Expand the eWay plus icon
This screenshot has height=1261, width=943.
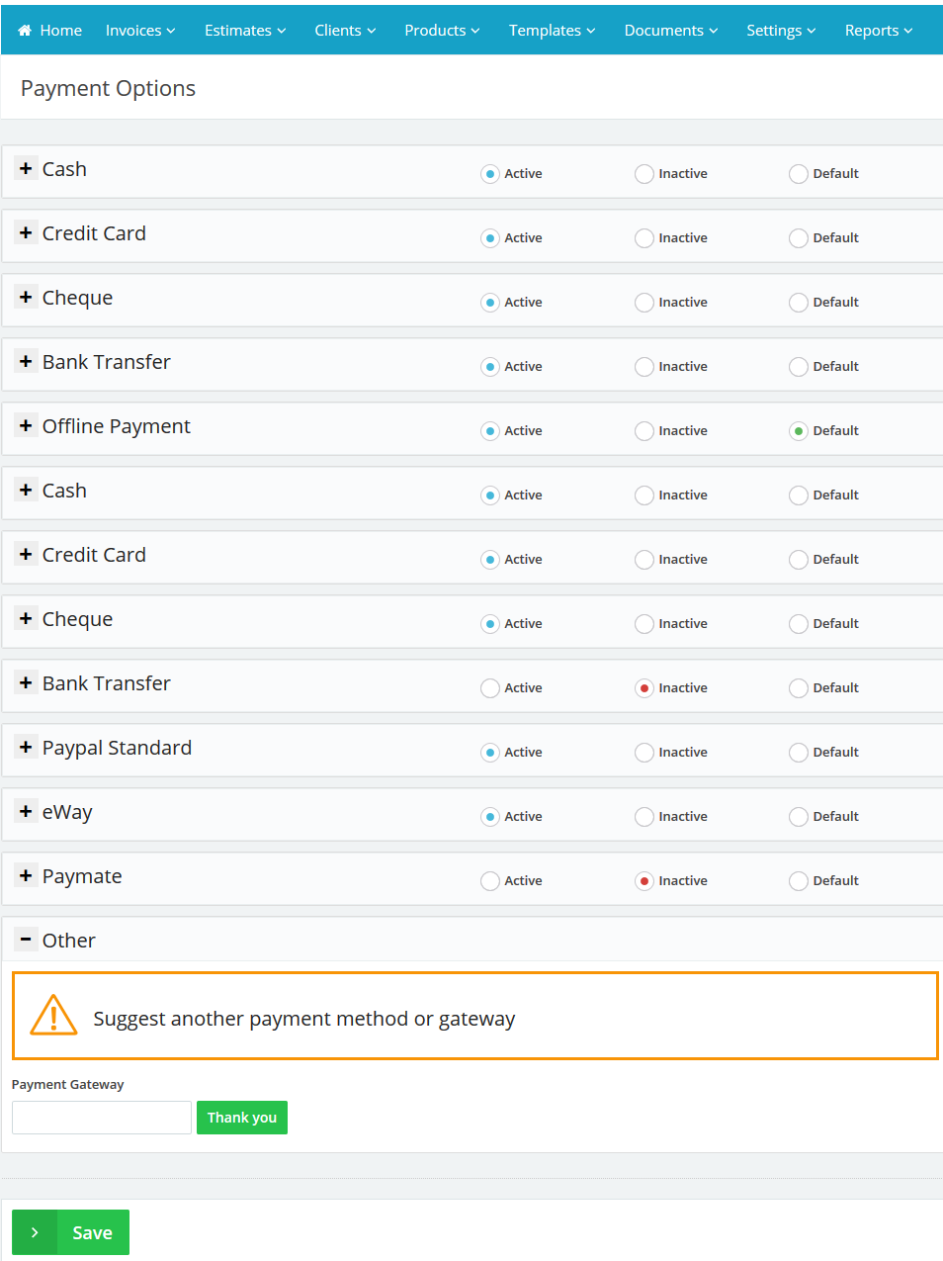coord(26,811)
